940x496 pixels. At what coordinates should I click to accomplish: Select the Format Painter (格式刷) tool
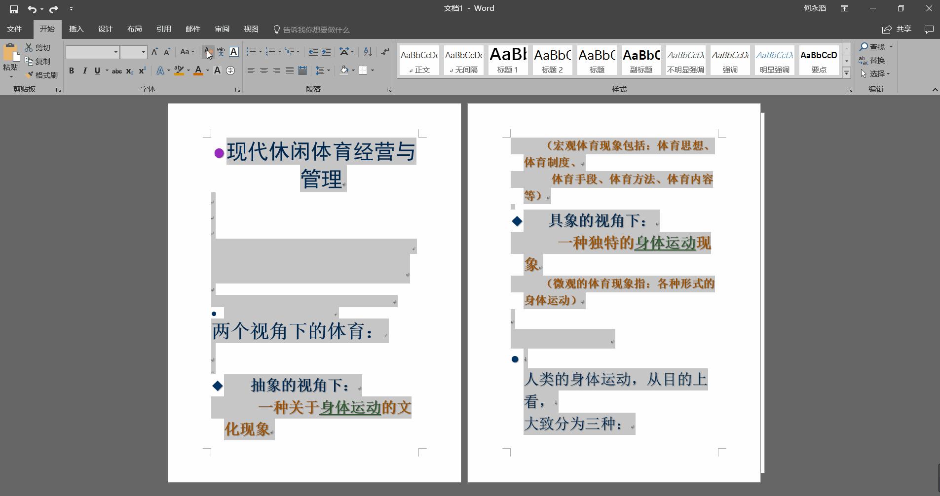pyautogui.click(x=43, y=75)
